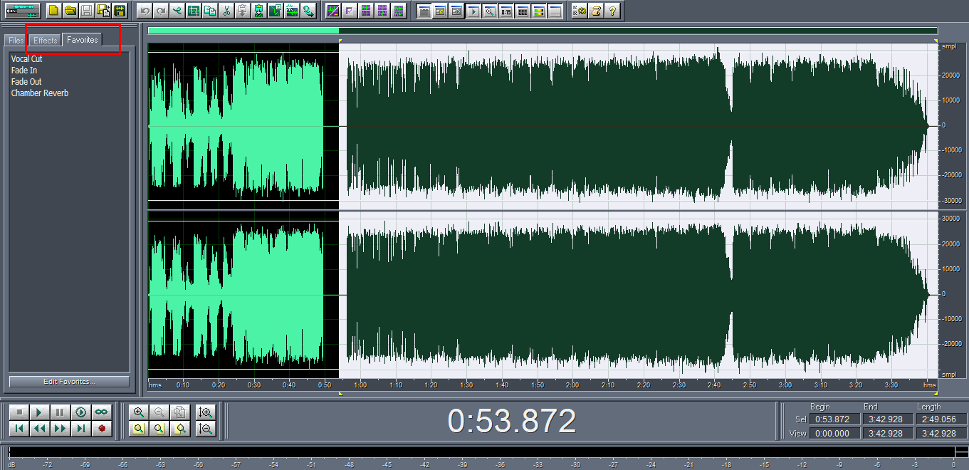The image size is (969, 470).
Task: Zoom in horizontally on the waveform
Action: tap(138, 412)
